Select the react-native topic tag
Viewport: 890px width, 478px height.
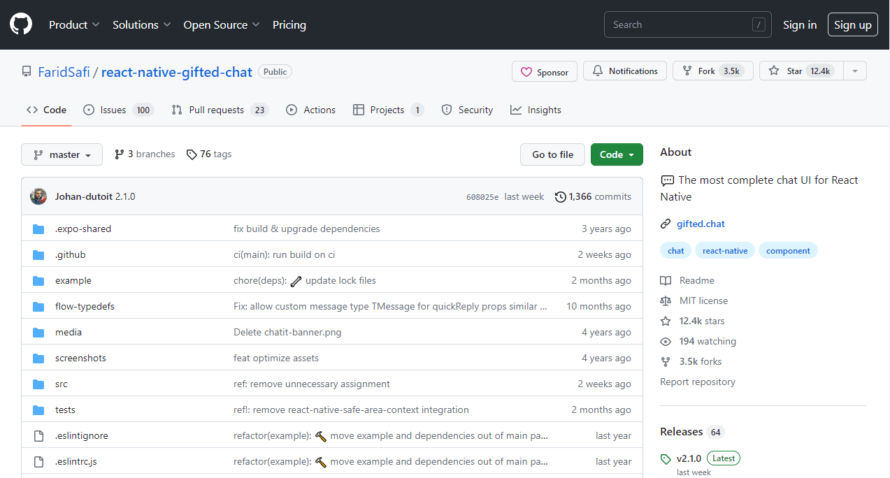[x=724, y=251]
